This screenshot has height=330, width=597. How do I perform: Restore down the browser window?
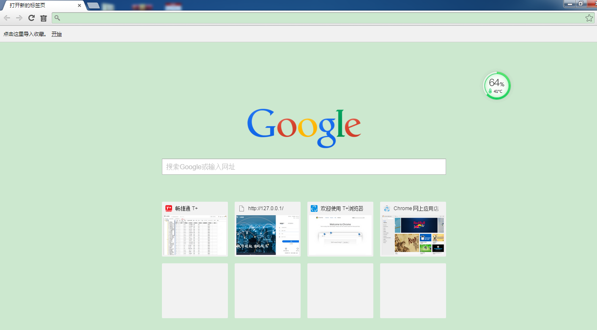(x=581, y=4)
